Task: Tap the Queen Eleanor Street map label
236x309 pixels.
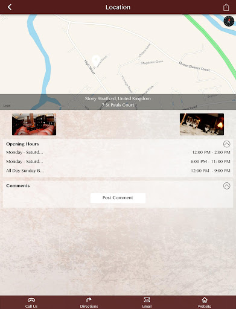Action: [194, 66]
